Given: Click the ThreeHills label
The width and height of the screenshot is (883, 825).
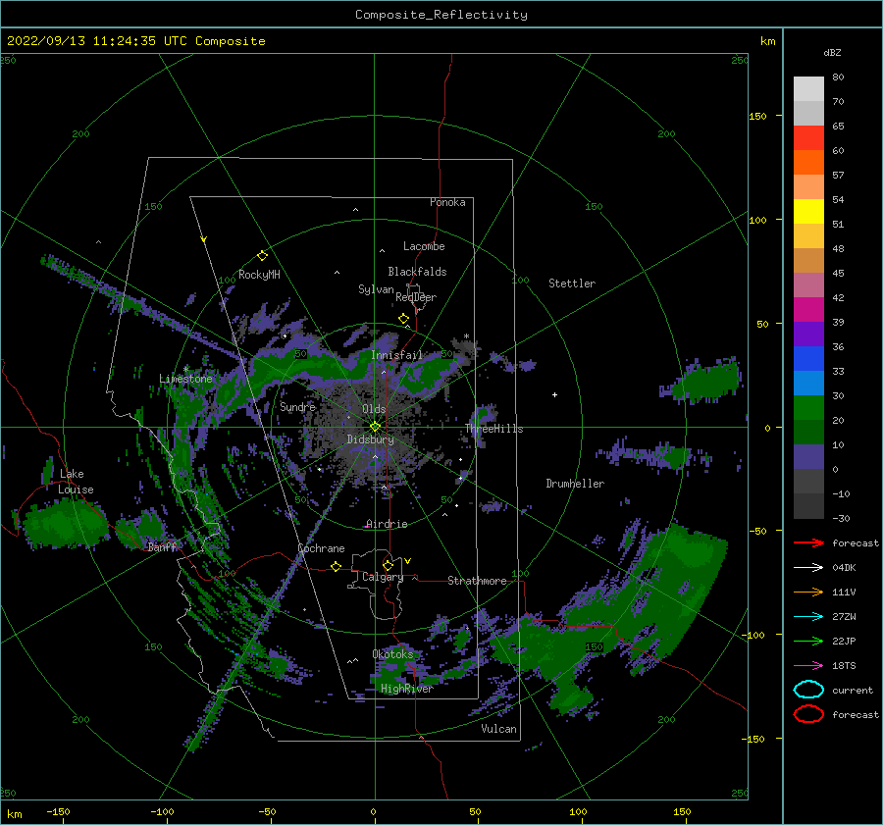Looking at the screenshot, I should [493, 429].
